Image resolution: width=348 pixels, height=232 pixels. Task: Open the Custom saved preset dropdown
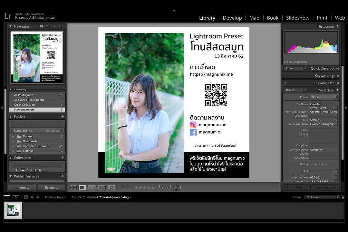(x=295, y=68)
